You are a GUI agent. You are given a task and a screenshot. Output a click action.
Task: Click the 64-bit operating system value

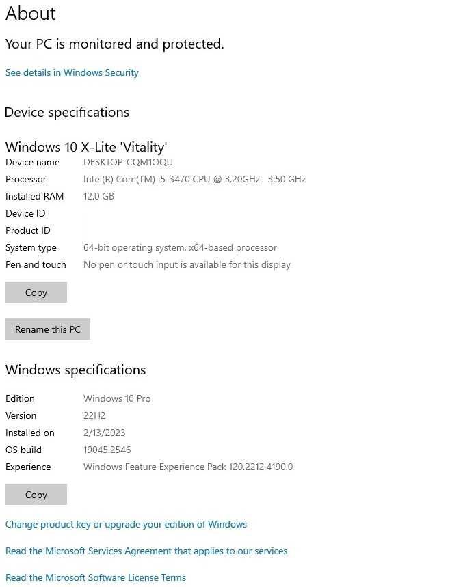click(x=180, y=248)
